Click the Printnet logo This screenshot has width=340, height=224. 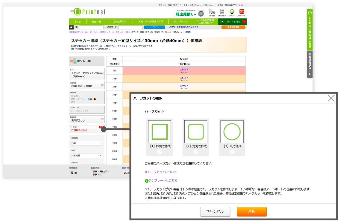(x=88, y=12)
